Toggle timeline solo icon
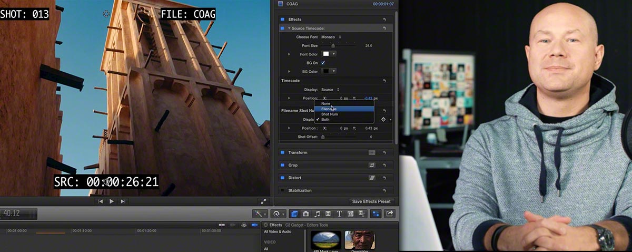Screen dimensions: 632x252 click(244, 225)
